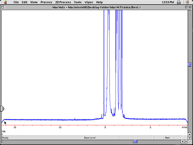Expand the Control Strip tab

tap(2, 109)
